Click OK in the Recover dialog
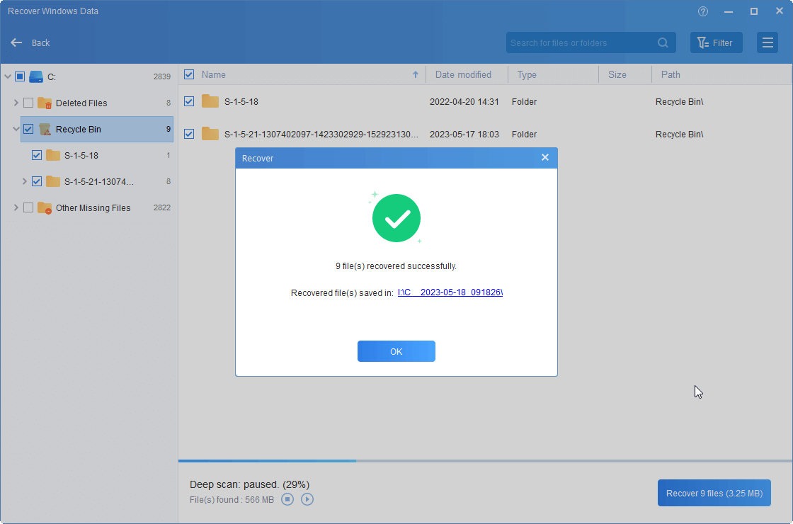Image resolution: width=793 pixels, height=524 pixels. point(396,351)
